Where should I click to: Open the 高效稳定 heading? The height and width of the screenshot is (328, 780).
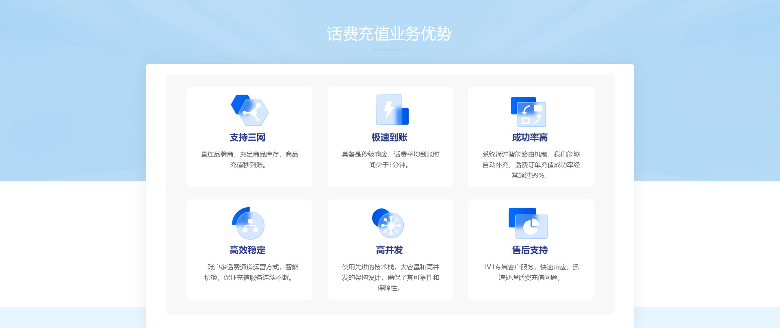click(x=247, y=250)
